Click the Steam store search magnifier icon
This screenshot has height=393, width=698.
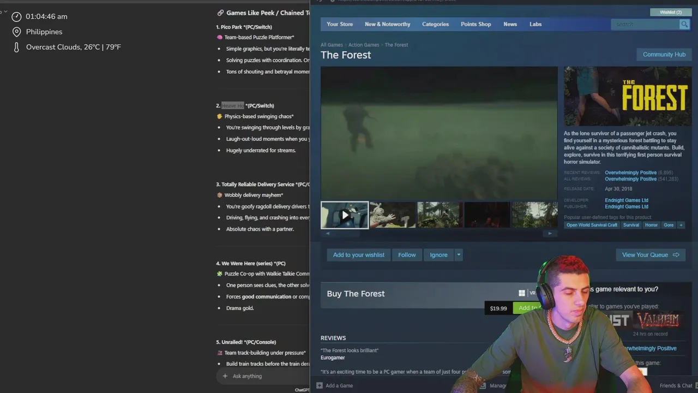tap(684, 24)
